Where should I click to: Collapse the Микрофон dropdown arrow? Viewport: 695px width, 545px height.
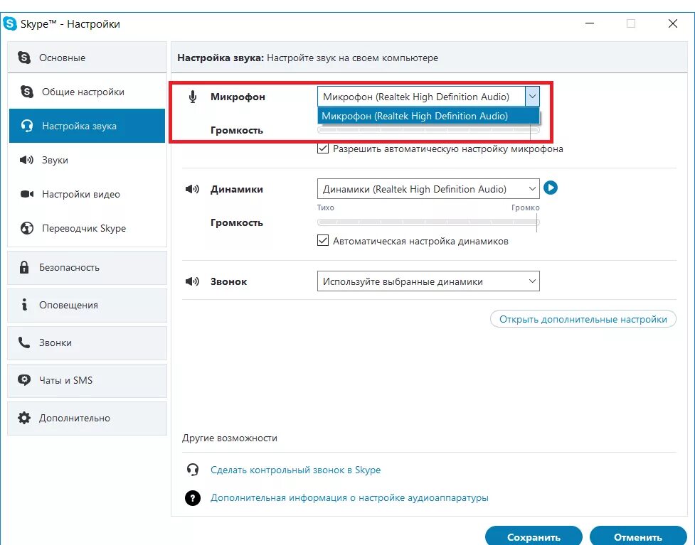click(532, 97)
